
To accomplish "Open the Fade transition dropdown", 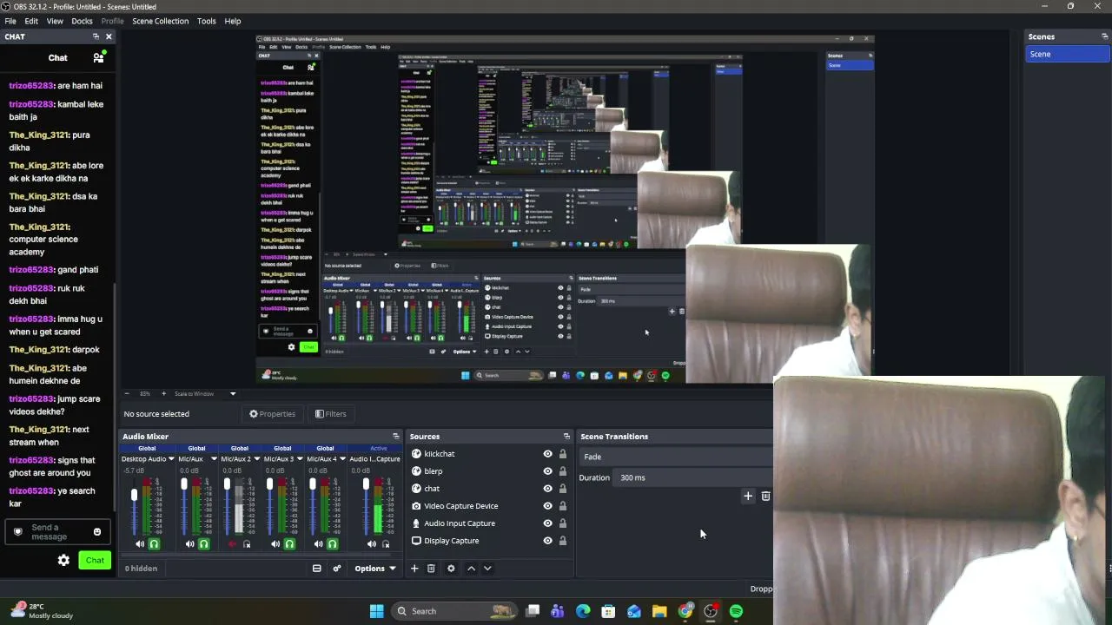I will [676, 457].
